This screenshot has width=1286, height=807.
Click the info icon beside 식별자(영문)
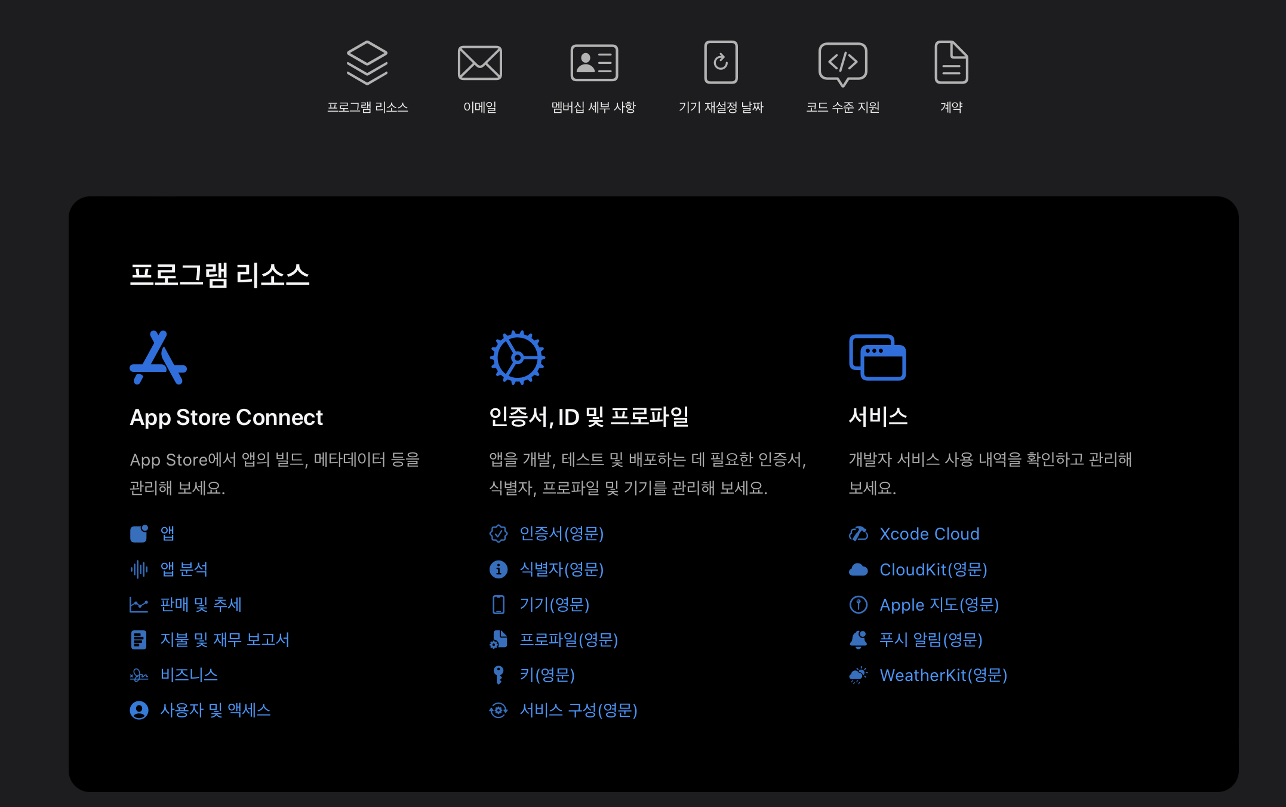pyautogui.click(x=499, y=569)
